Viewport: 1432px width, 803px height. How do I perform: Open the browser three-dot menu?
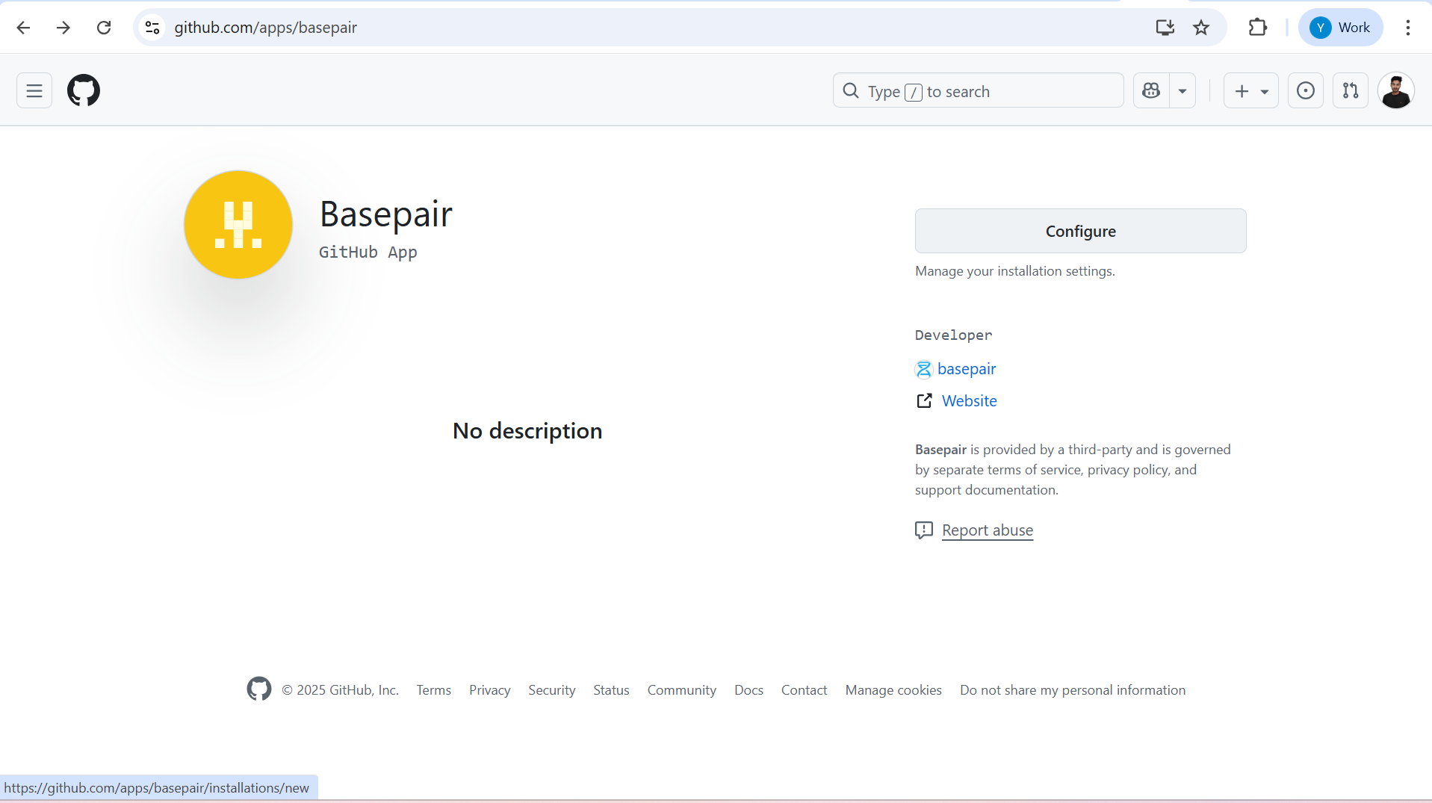click(1408, 28)
